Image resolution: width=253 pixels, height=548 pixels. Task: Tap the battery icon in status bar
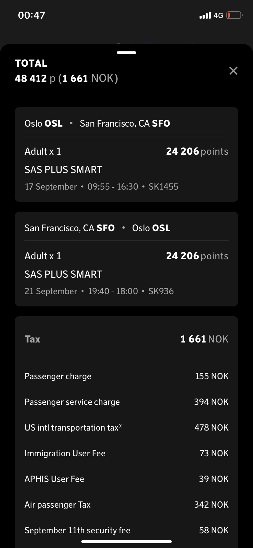[234, 15]
